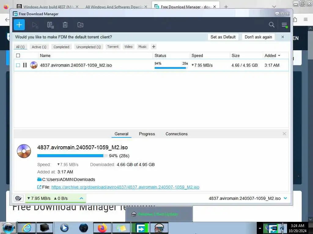Toggle snail mode icon in status bar

[x=18, y=198]
